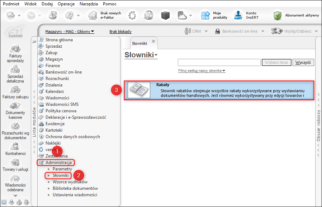Open the Operacje menu

tap(66, 4)
